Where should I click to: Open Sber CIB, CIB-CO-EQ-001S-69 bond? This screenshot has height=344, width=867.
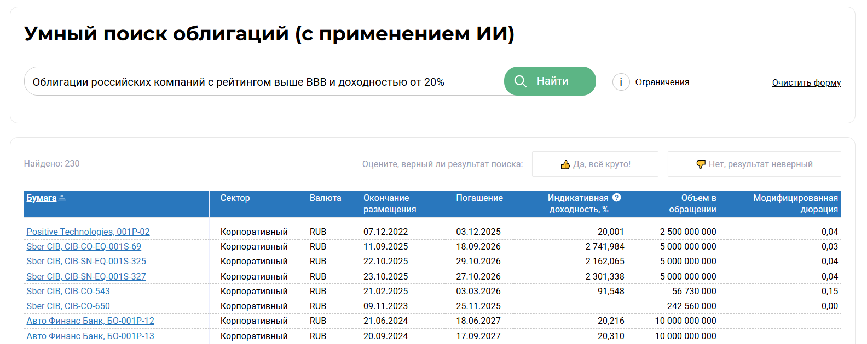pos(84,247)
